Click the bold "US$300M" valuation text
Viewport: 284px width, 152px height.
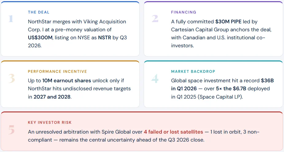point(40,38)
